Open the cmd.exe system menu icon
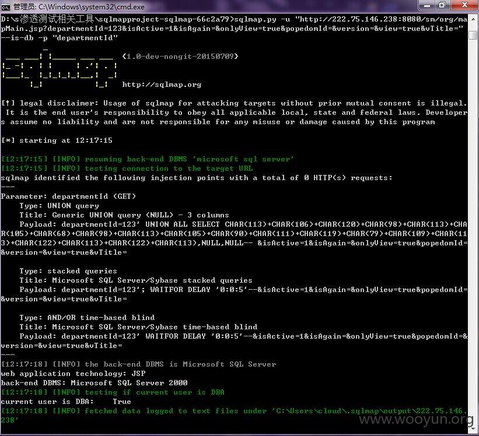 [x=6, y=7]
